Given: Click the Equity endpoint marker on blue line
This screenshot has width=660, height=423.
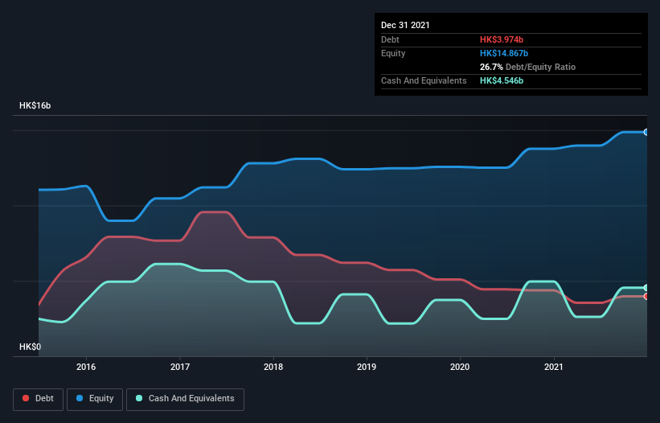Looking at the screenshot, I should (x=646, y=132).
